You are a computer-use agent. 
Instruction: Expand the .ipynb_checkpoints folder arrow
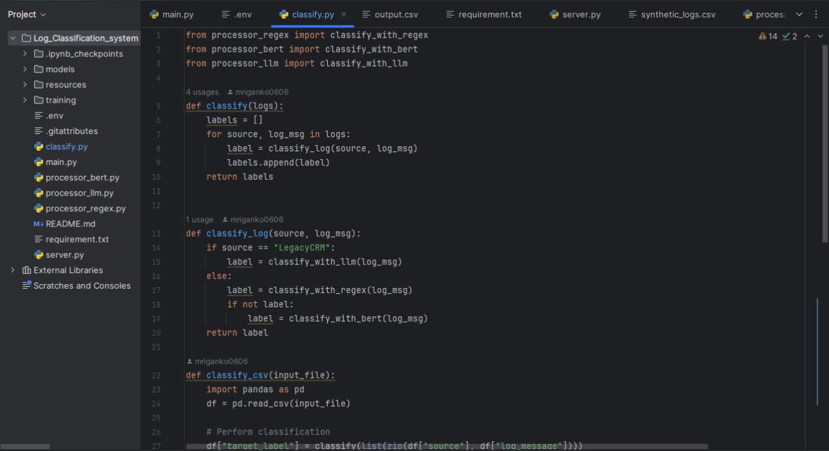point(25,54)
